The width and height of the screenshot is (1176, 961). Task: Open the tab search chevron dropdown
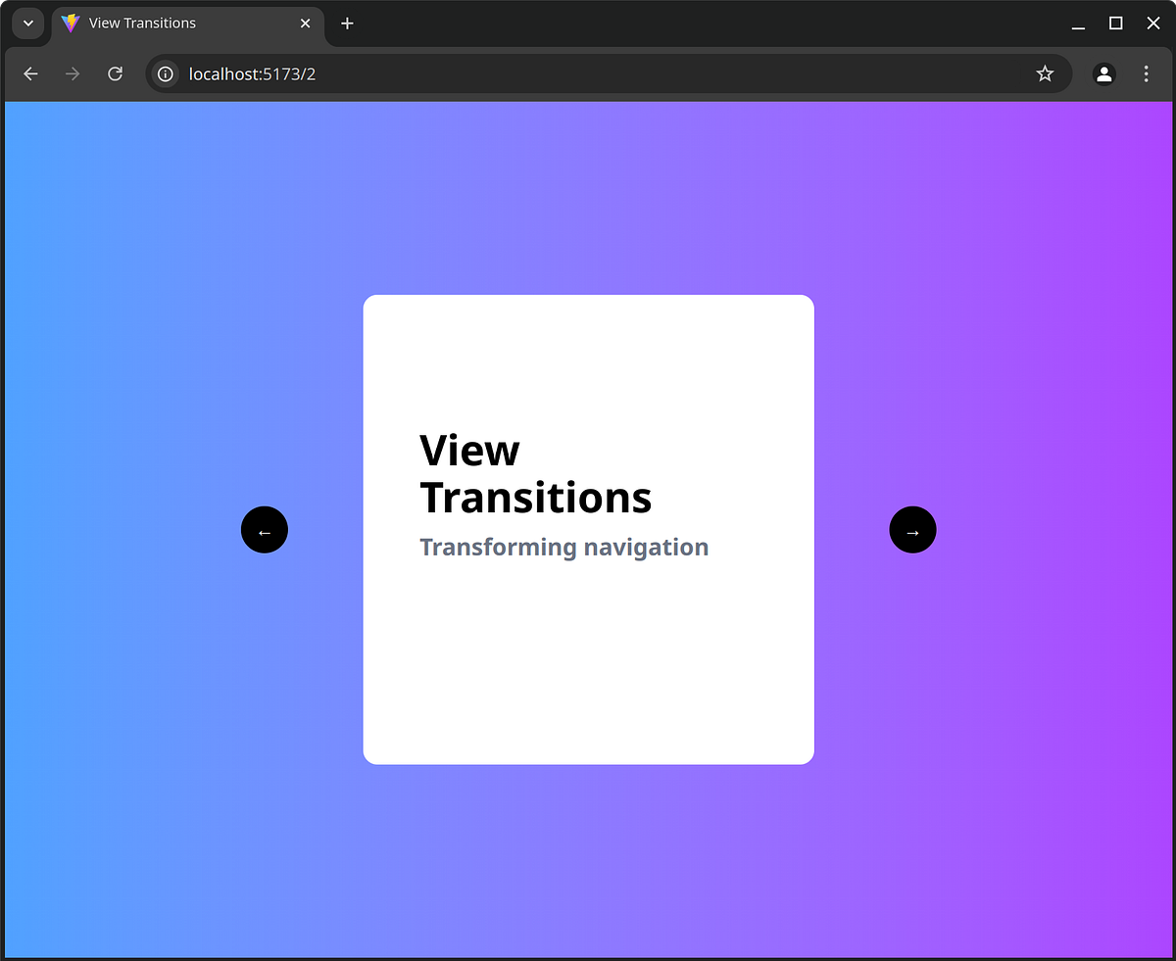(x=27, y=23)
